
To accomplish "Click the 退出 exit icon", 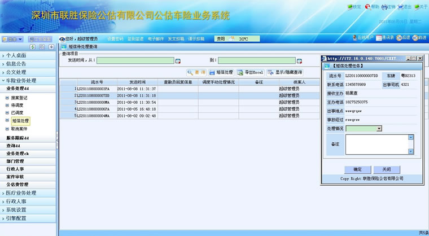I will 400,7.
